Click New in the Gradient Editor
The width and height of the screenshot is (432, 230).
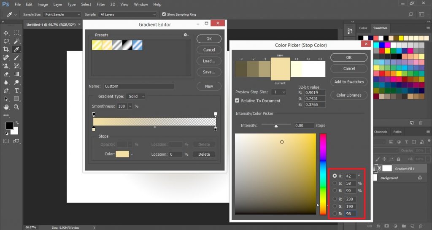tap(209, 86)
